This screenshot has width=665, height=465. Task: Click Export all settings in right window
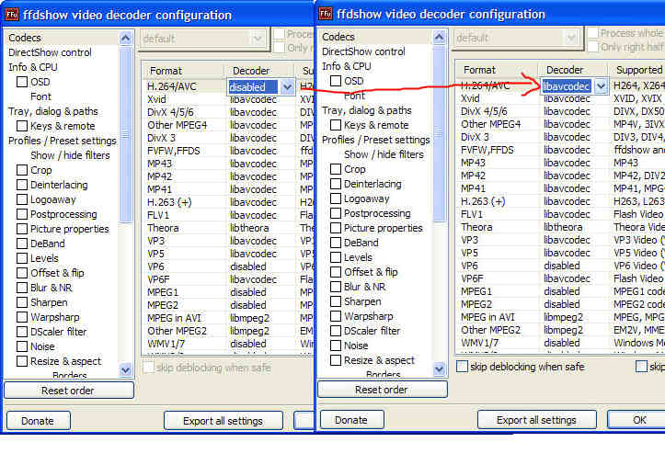(536, 420)
